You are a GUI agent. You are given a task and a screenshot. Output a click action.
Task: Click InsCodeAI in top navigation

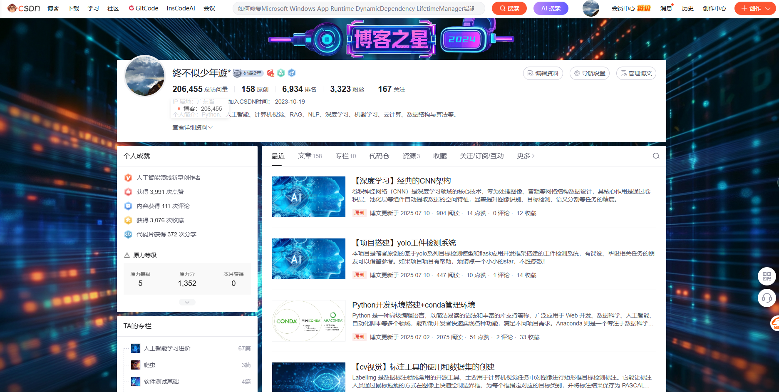point(181,8)
